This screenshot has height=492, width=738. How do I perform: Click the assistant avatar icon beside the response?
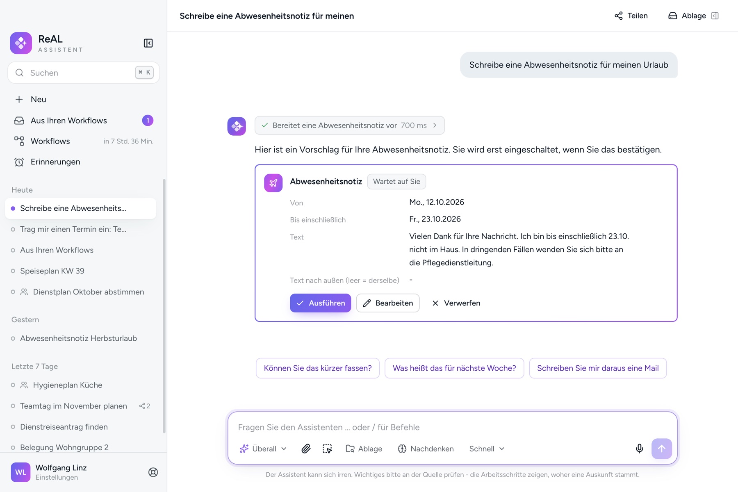coord(237,126)
